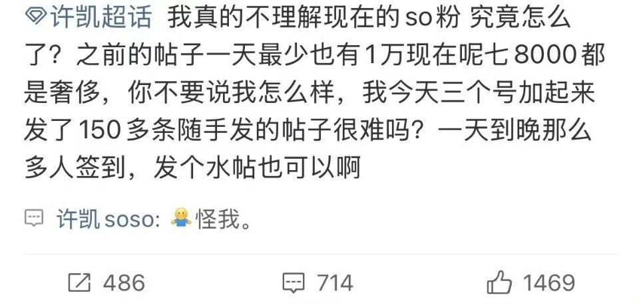Click the diamond super-topic icon
The width and height of the screenshot is (639, 305).
coord(36,17)
